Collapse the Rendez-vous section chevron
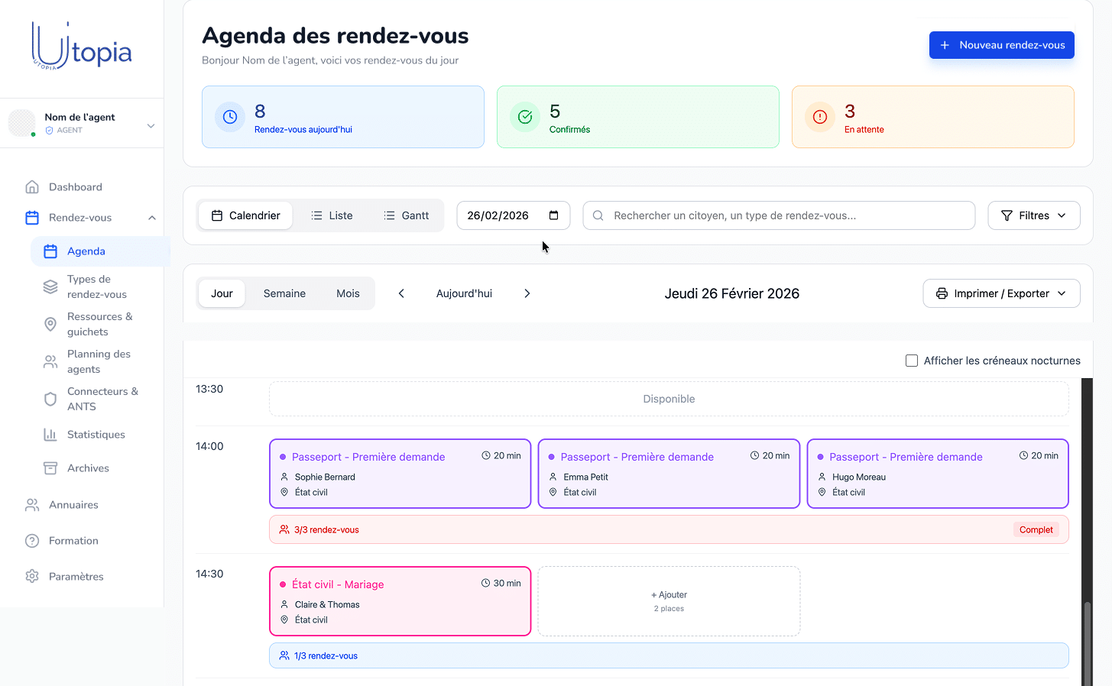The image size is (1112, 686). coord(152,217)
